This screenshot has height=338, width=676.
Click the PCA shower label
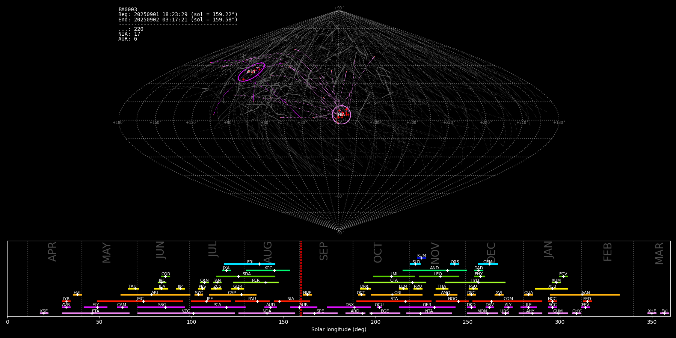click(x=217, y=305)
